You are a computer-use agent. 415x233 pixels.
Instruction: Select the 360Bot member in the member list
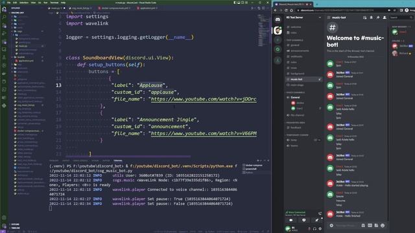pos(403,46)
